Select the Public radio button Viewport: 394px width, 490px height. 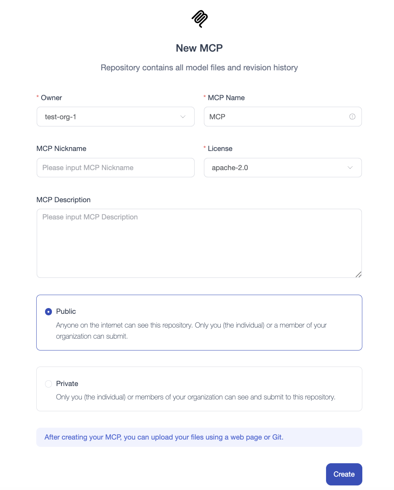(48, 312)
